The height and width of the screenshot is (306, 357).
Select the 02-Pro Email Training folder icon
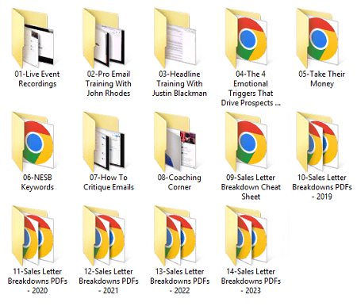tap(104, 38)
